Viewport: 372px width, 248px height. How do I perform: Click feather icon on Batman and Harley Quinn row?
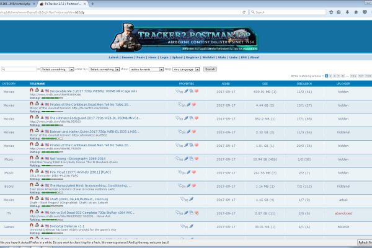coord(188,131)
